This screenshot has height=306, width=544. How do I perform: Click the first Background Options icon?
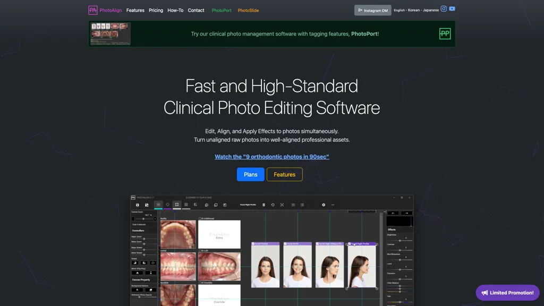click(137, 290)
